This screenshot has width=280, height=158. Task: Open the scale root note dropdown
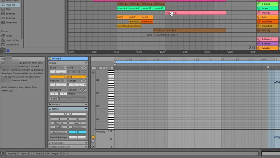pyautogui.click(x=64, y=99)
